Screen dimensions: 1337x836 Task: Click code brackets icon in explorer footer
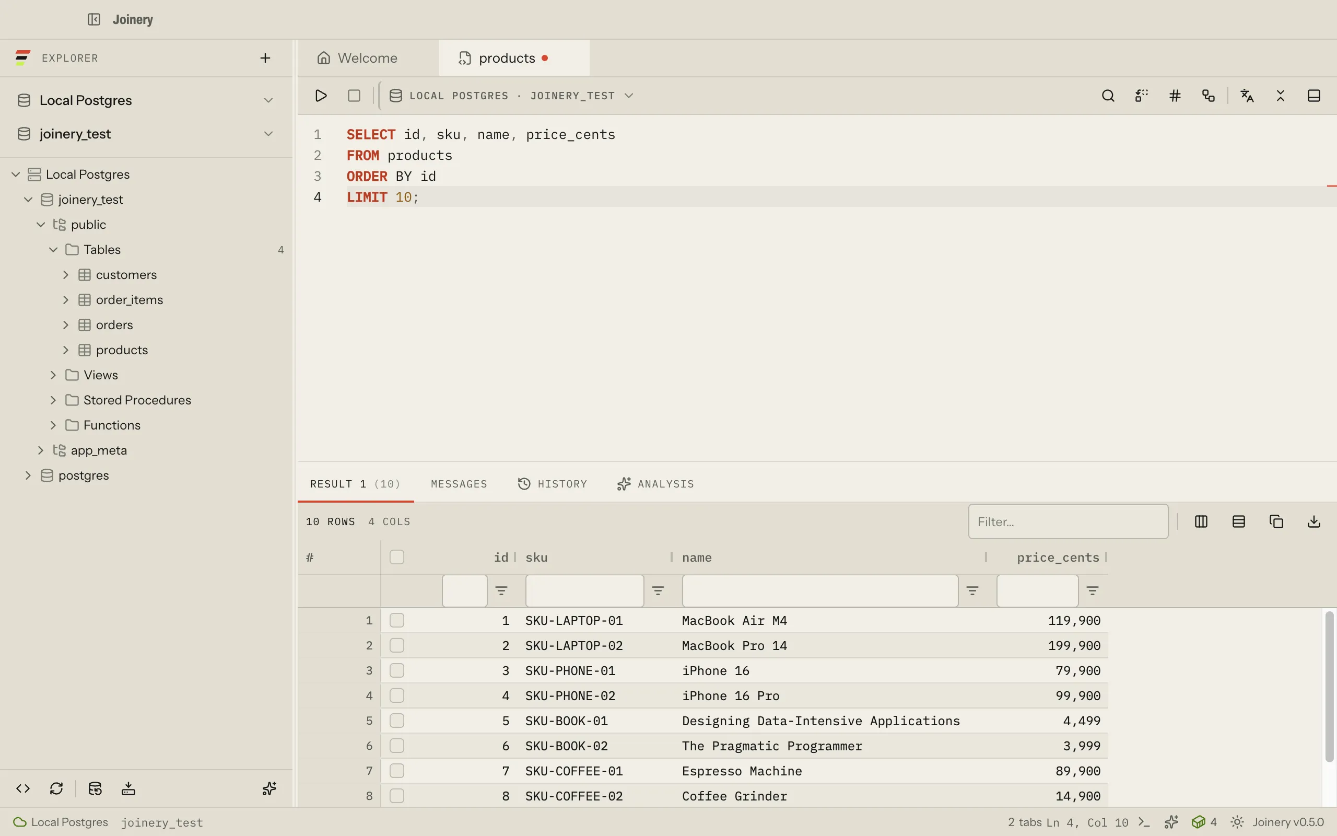pos(23,788)
